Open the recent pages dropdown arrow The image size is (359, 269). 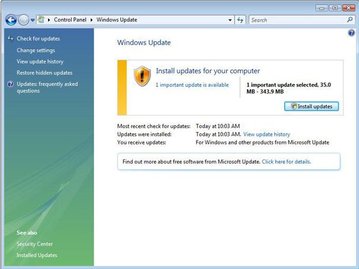32,20
